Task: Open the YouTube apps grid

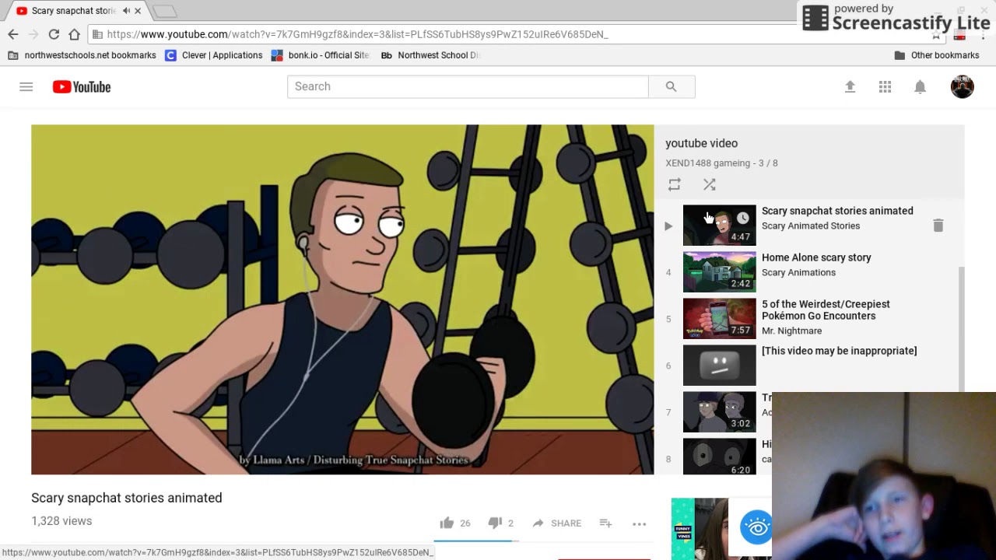Action: tap(885, 87)
